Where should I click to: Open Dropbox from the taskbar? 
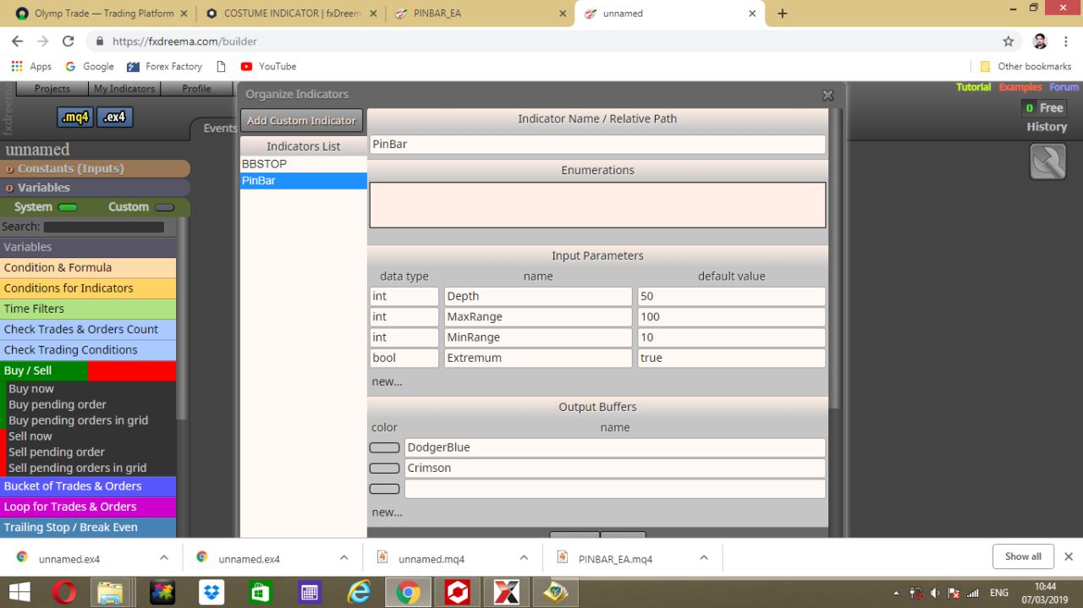[x=212, y=593]
